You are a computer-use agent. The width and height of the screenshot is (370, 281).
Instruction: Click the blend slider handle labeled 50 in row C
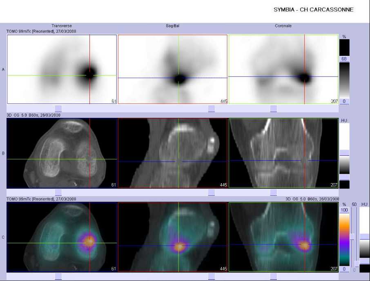pos(352,237)
